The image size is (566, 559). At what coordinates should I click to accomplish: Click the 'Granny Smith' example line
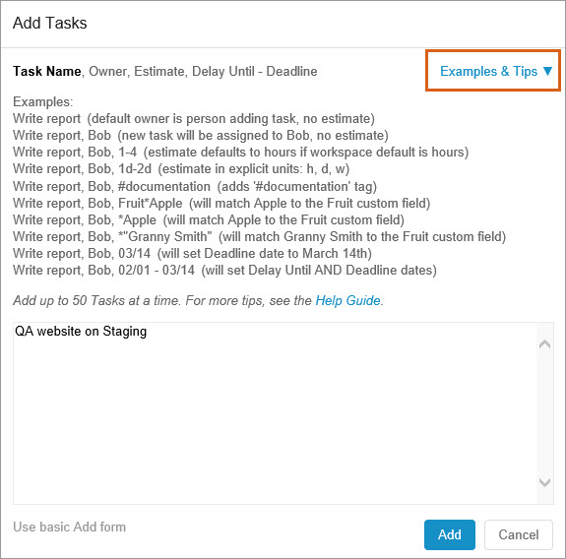click(x=260, y=236)
